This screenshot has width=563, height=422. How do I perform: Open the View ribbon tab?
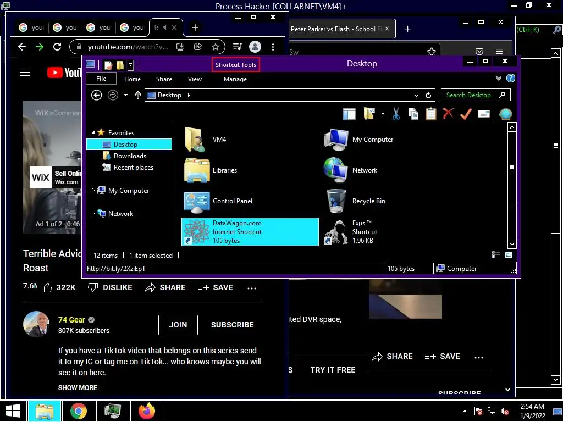click(x=195, y=79)
